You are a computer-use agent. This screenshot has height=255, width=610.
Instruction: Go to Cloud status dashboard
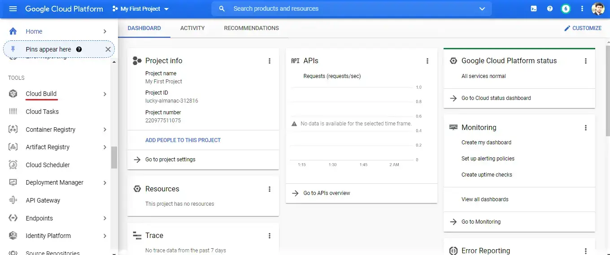click(x=496, y=98)
